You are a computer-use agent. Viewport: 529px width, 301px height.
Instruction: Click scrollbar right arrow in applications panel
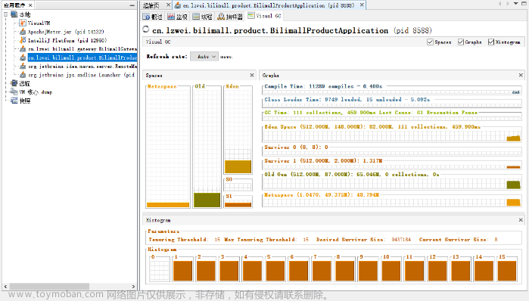133,286
